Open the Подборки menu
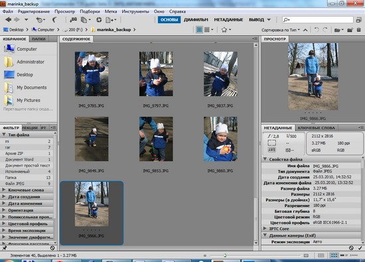365x262 pixels. point(90,11)
